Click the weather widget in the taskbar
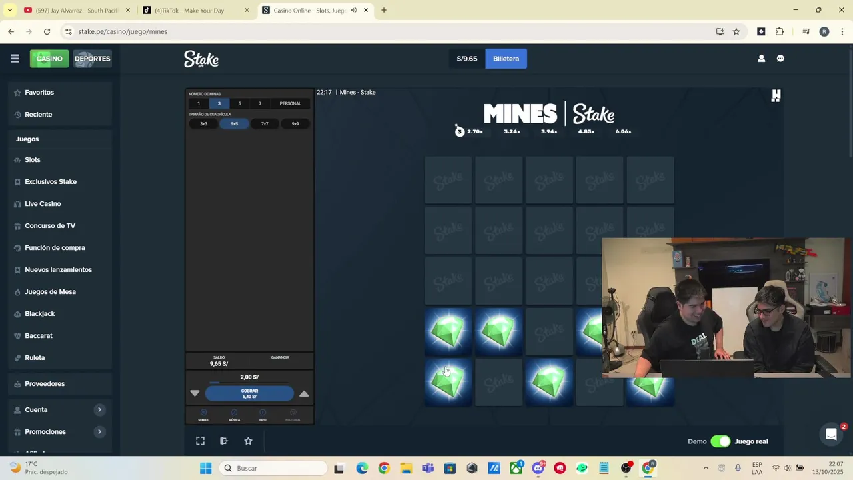The image size is (853, 480). (40, 468)
